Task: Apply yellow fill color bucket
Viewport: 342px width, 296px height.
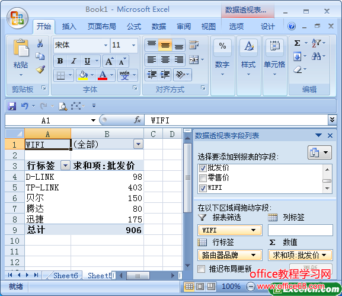Action: coord(83,75)
